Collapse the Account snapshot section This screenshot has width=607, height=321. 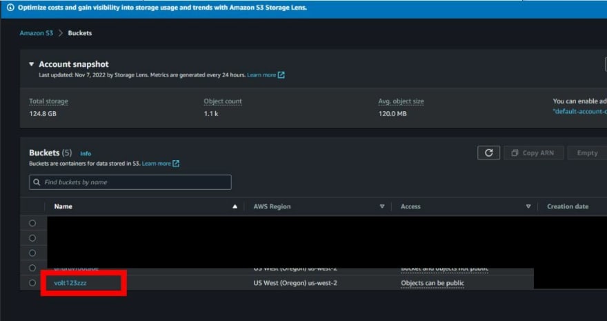[31, 64]
